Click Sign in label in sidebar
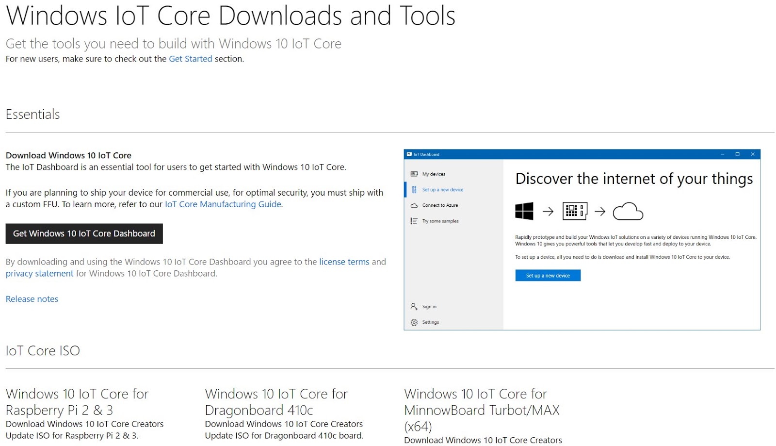The image size is (776, 446). click(429, 306)
